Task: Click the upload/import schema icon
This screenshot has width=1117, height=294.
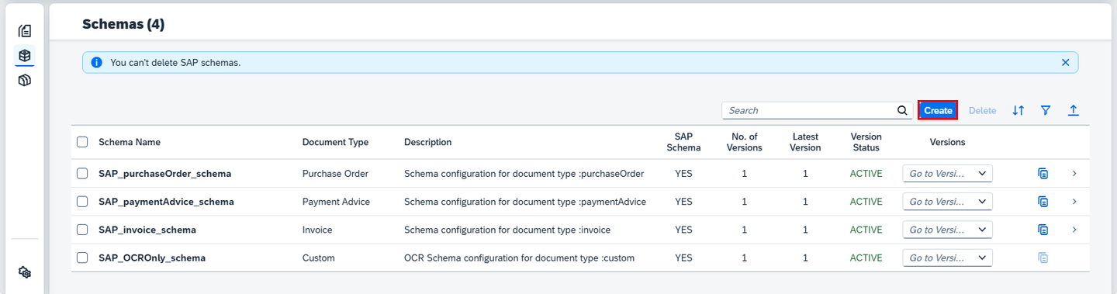Action: point(1074,111)
